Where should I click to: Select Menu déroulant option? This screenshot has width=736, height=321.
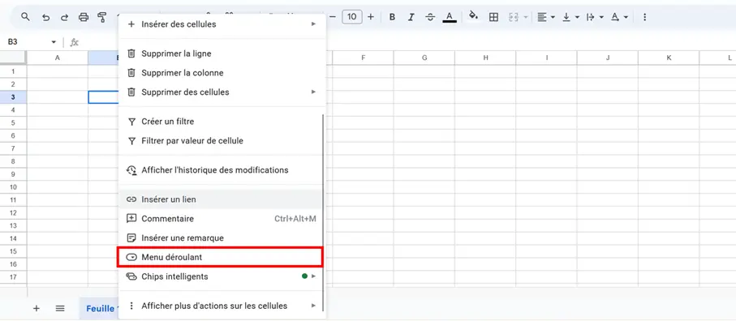click(x=220, y=257)
